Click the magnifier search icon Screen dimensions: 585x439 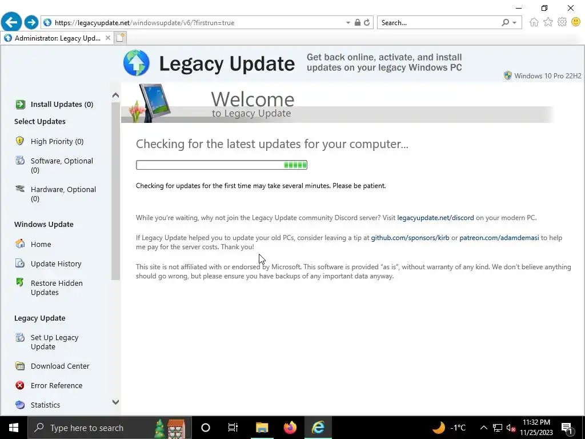coord(505,22)
